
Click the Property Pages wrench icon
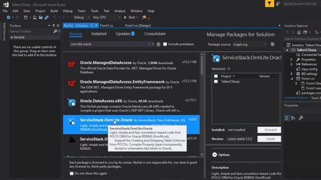(301, 118)
